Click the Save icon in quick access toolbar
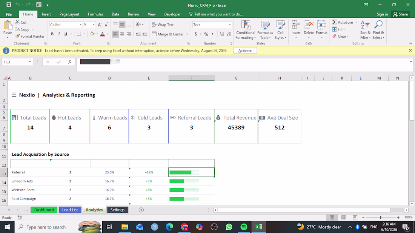415x233 pixels. coord(9,5)
